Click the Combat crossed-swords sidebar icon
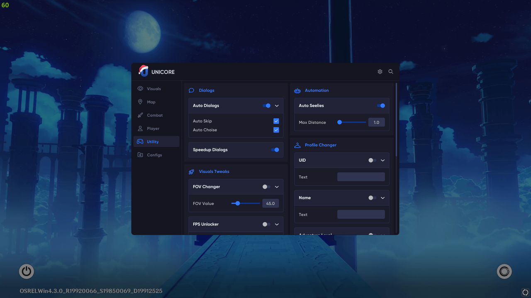This screenshot has width=531, height=298. pyautogui.click(x=141, y=115)
